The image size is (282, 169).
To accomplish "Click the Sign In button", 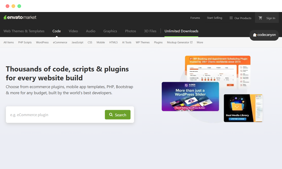I will 271,18.
